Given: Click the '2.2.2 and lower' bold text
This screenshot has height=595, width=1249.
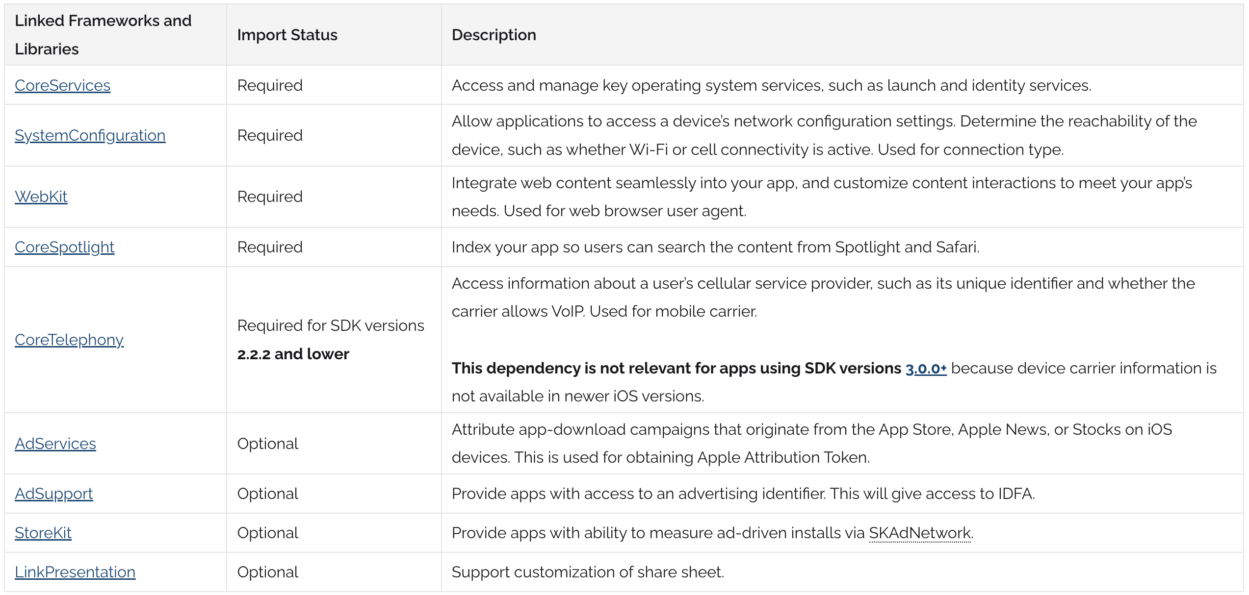Looking at the screenshot, I should tap(293, 354).
